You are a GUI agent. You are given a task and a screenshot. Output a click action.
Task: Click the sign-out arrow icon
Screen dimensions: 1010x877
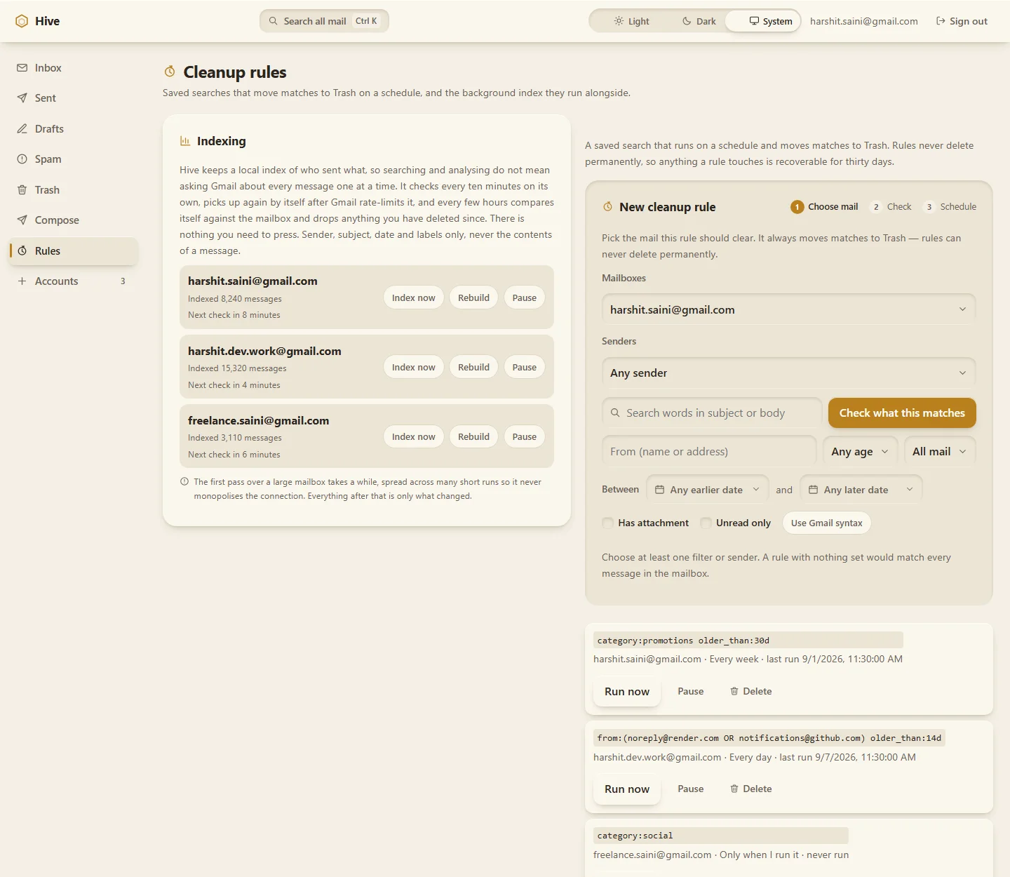click(941, 21)
